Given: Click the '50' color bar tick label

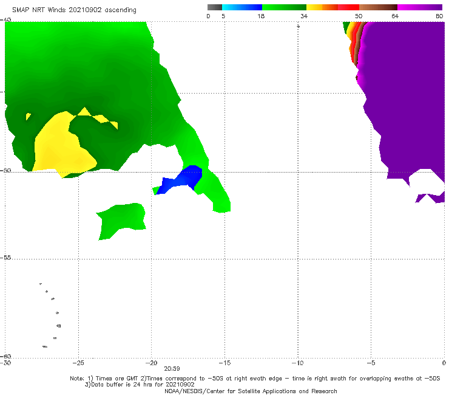Looking at the screenshot, I should click(x=359, y=16).
